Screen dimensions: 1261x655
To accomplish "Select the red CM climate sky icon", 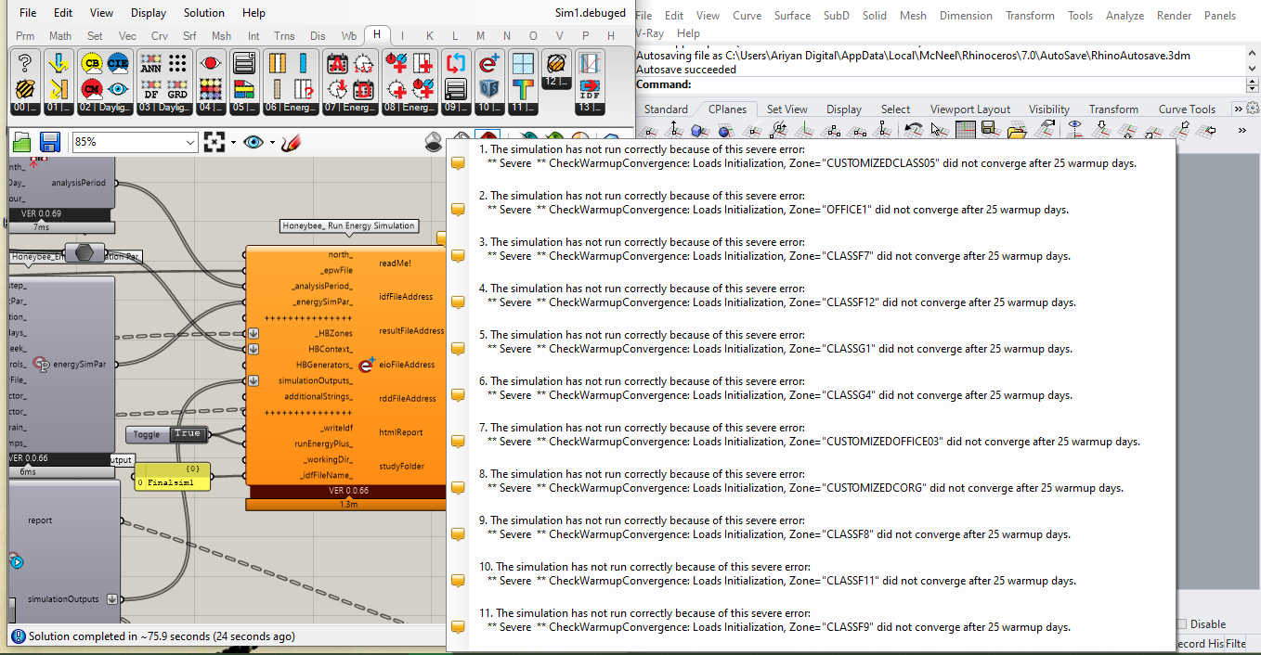I will coord(91,89).
